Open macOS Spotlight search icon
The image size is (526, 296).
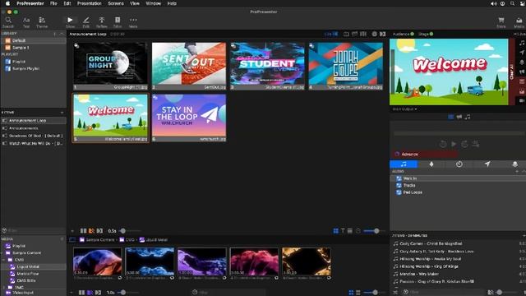[512, 3]
